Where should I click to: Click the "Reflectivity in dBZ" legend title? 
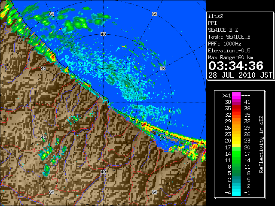(261, 144)
